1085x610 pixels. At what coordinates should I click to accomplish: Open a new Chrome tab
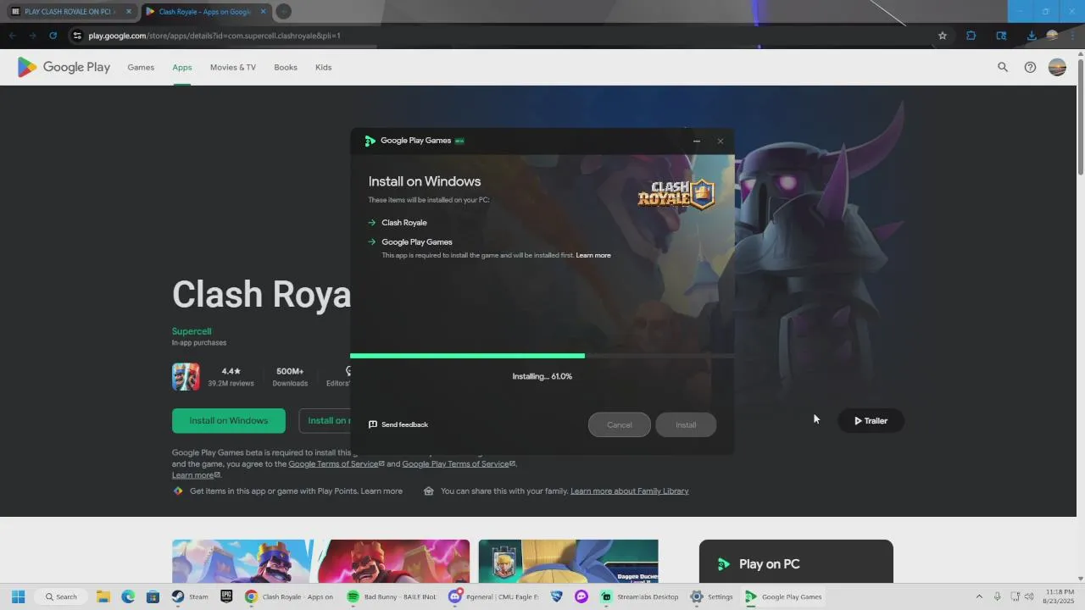click(284, 11)
